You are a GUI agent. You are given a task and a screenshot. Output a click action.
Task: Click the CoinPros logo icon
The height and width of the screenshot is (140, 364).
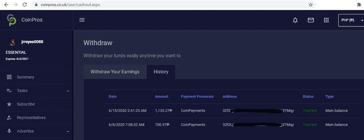(12, 20)
